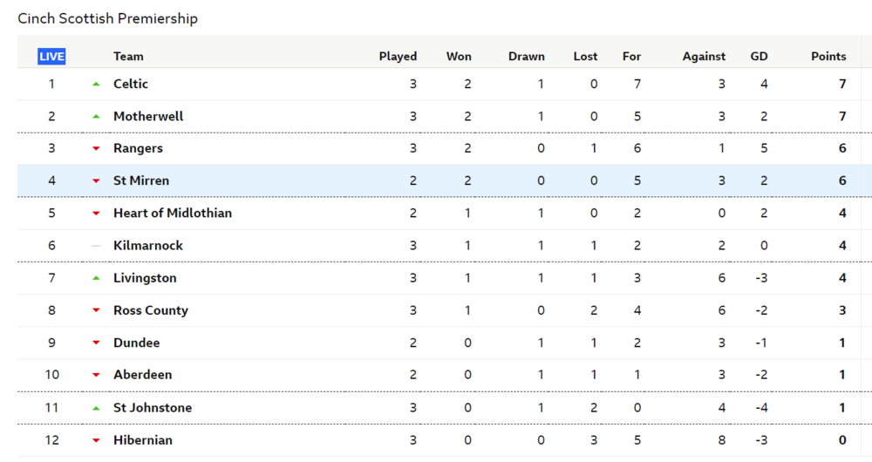The height and width of the screenshot is (462, 872).
Task: Click the Points column header
Action: 828,57
